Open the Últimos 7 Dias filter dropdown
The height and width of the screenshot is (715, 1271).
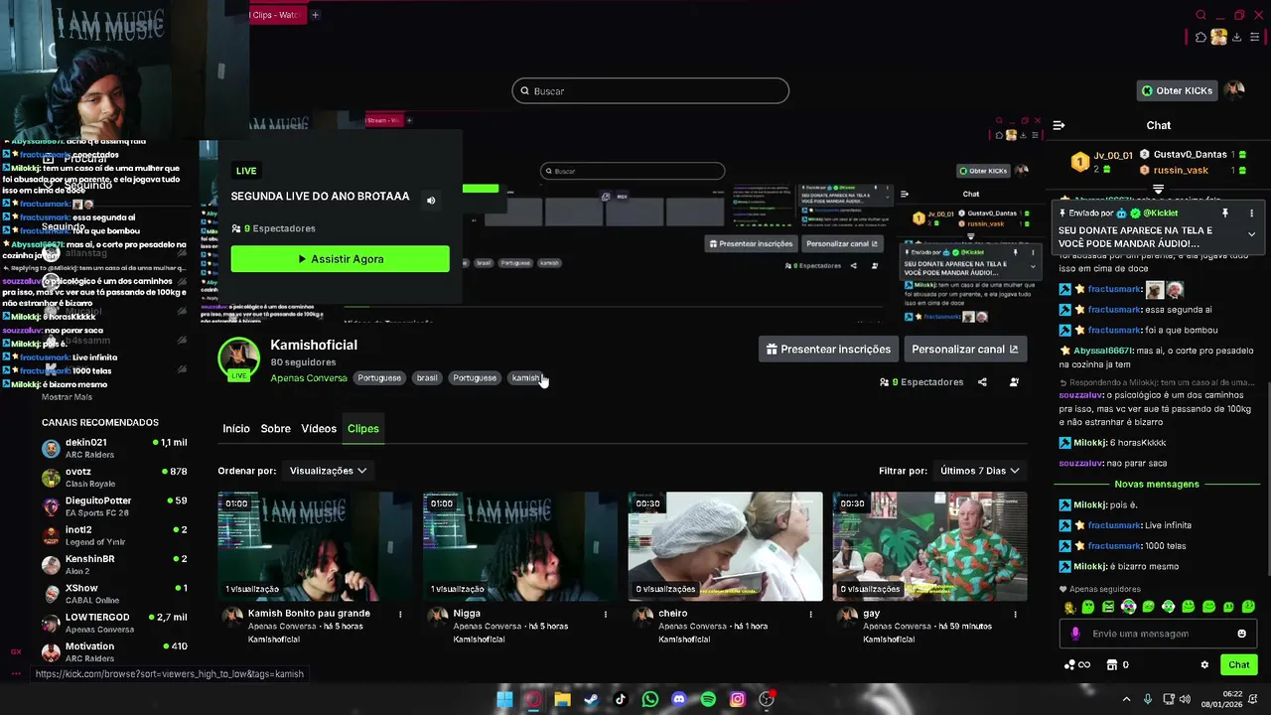979,471
